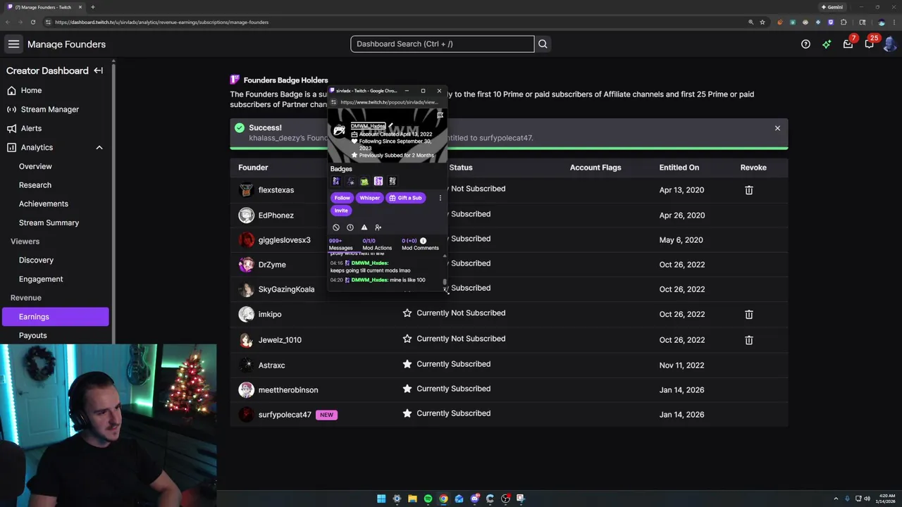Revoke founder badge from imkipo
This screenshot has width=902, height=507.
(x=748, y=314)
